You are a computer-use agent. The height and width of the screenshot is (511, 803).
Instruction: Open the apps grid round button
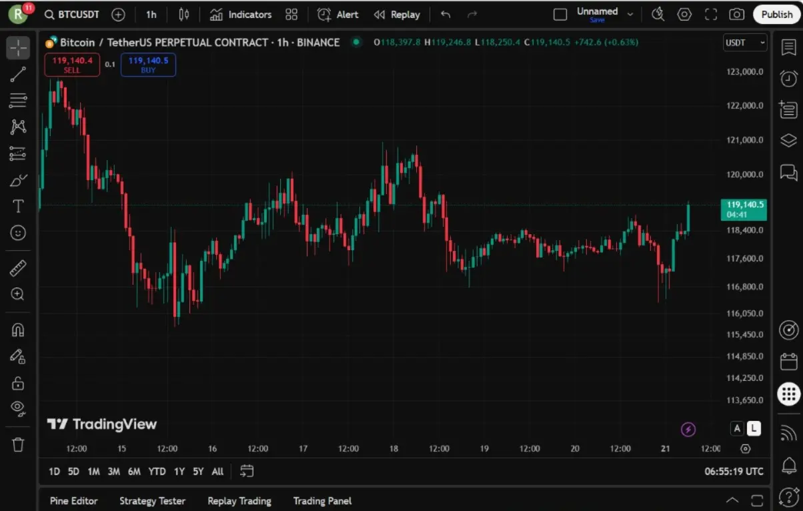coord(788,394)
